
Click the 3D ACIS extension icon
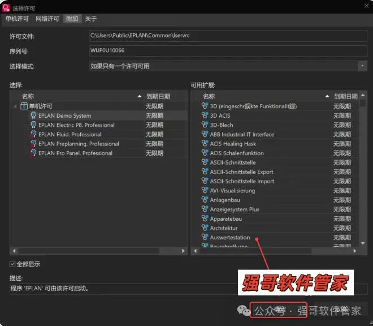tap(205, 115)
